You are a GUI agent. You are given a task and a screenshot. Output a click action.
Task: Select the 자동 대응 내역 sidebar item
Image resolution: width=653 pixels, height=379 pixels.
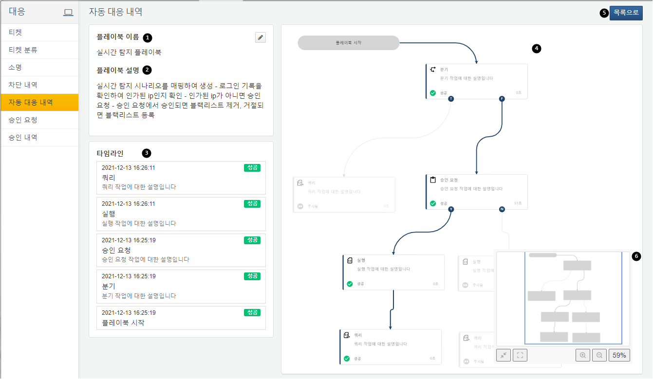(39, 103)
